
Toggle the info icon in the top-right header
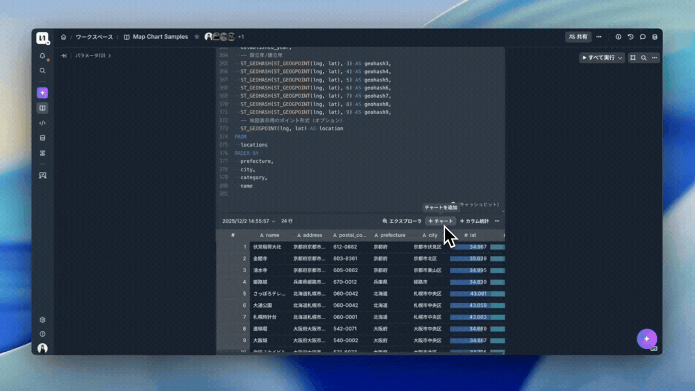[618, 37]
